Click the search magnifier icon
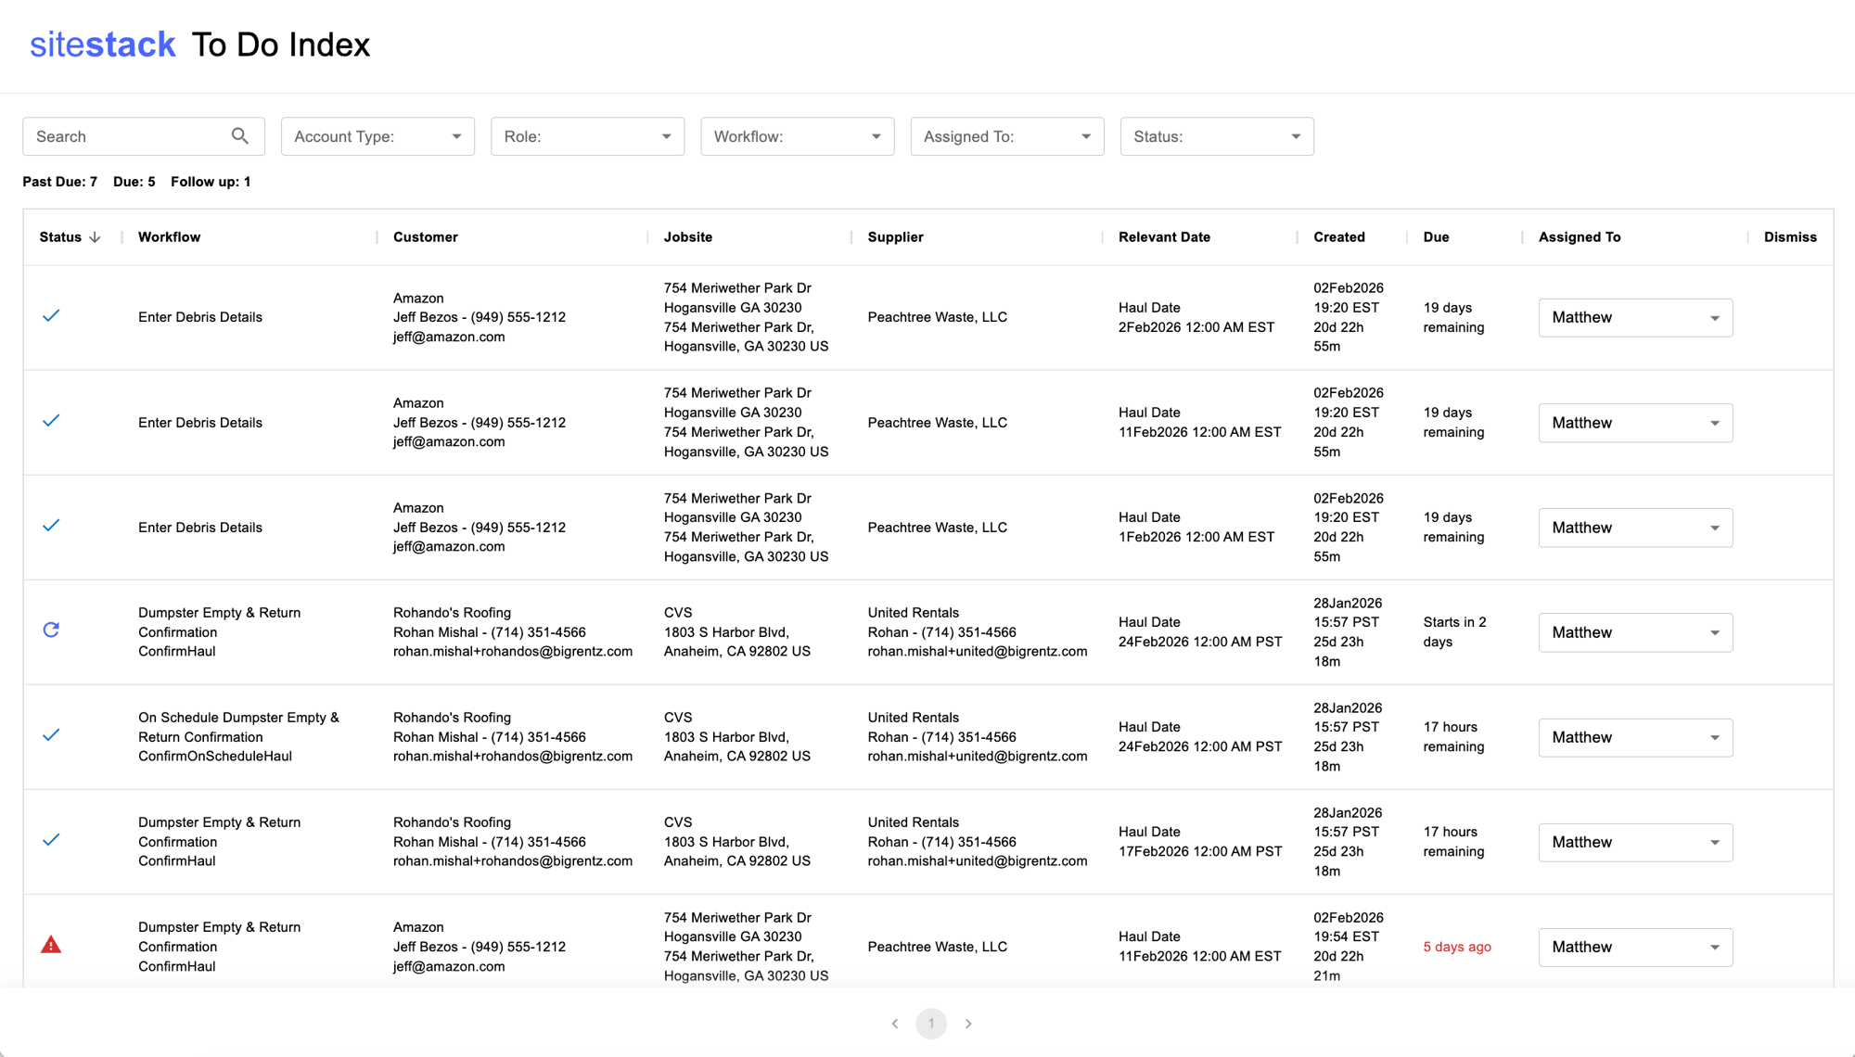This screenshot has width=1855, height=1057. pyautogui.click(x=239, y=136)
